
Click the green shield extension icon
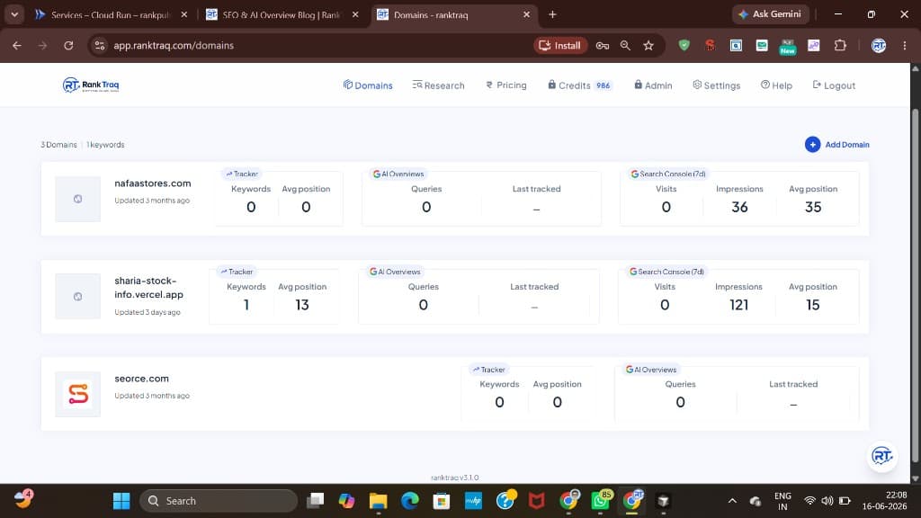pos(684,45)
